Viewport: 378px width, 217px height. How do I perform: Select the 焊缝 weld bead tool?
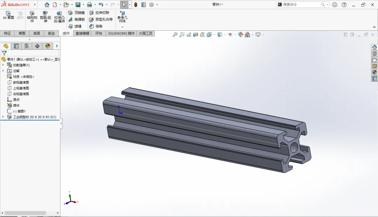[x=75, y=26]
